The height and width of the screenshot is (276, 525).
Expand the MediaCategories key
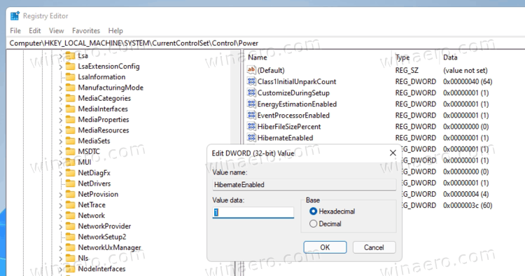tap(61, 99)
